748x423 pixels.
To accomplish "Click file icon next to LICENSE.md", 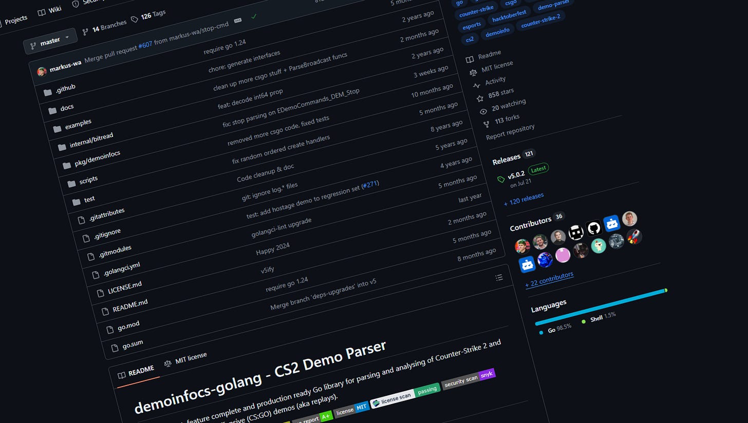I will [x=100, y=293].
